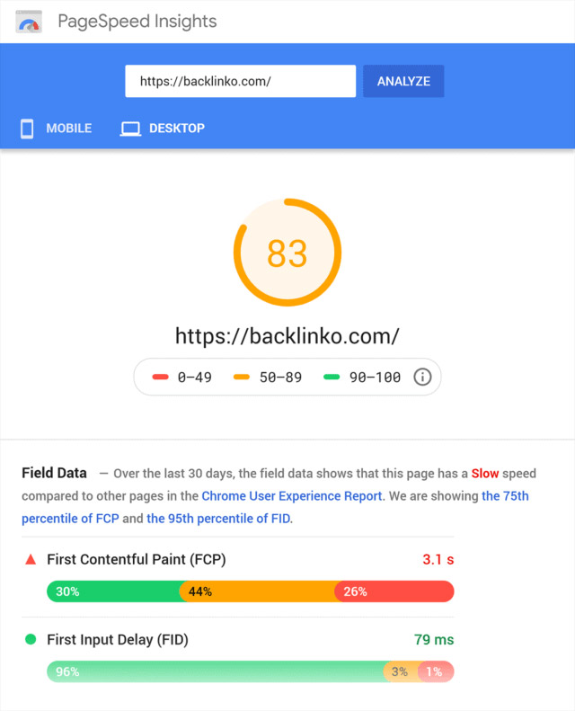
Task: Click the green circle FID status icon
Action: (31, 640)
